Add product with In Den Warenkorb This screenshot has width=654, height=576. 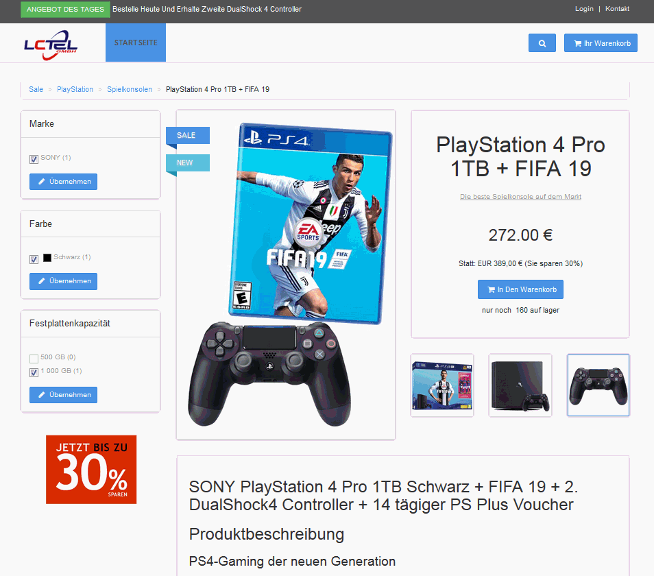520,289
